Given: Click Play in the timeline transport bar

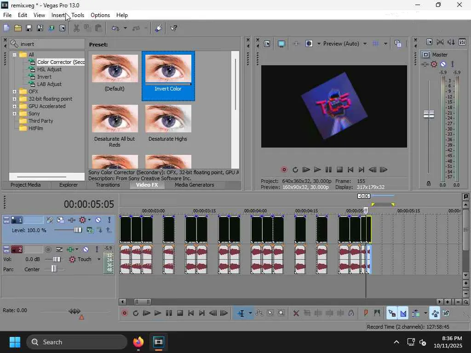Looking at the screenshot, I should (157, 313).
